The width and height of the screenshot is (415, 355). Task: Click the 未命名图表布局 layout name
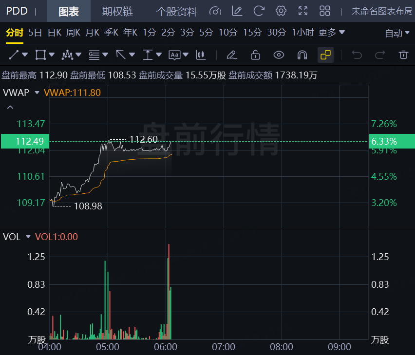[382, 11]
